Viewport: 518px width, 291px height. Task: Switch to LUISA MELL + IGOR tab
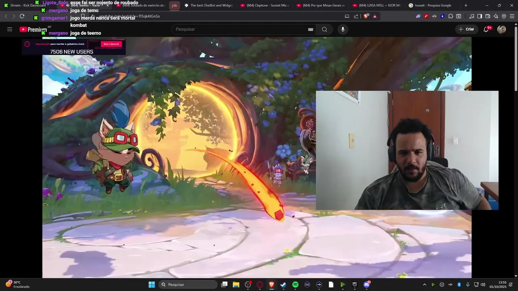378,5
